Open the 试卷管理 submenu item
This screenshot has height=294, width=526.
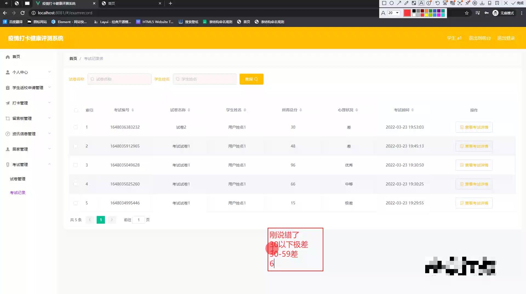click(x=18, y=179)
